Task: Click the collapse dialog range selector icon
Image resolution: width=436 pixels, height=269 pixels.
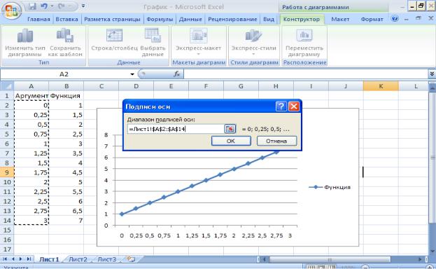Action: click(230, 129)
